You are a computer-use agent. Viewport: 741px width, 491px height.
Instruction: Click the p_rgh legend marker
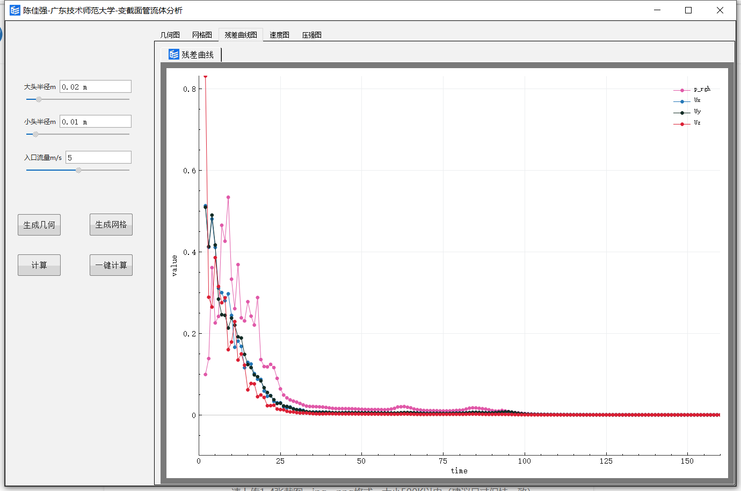pos(682,90)
